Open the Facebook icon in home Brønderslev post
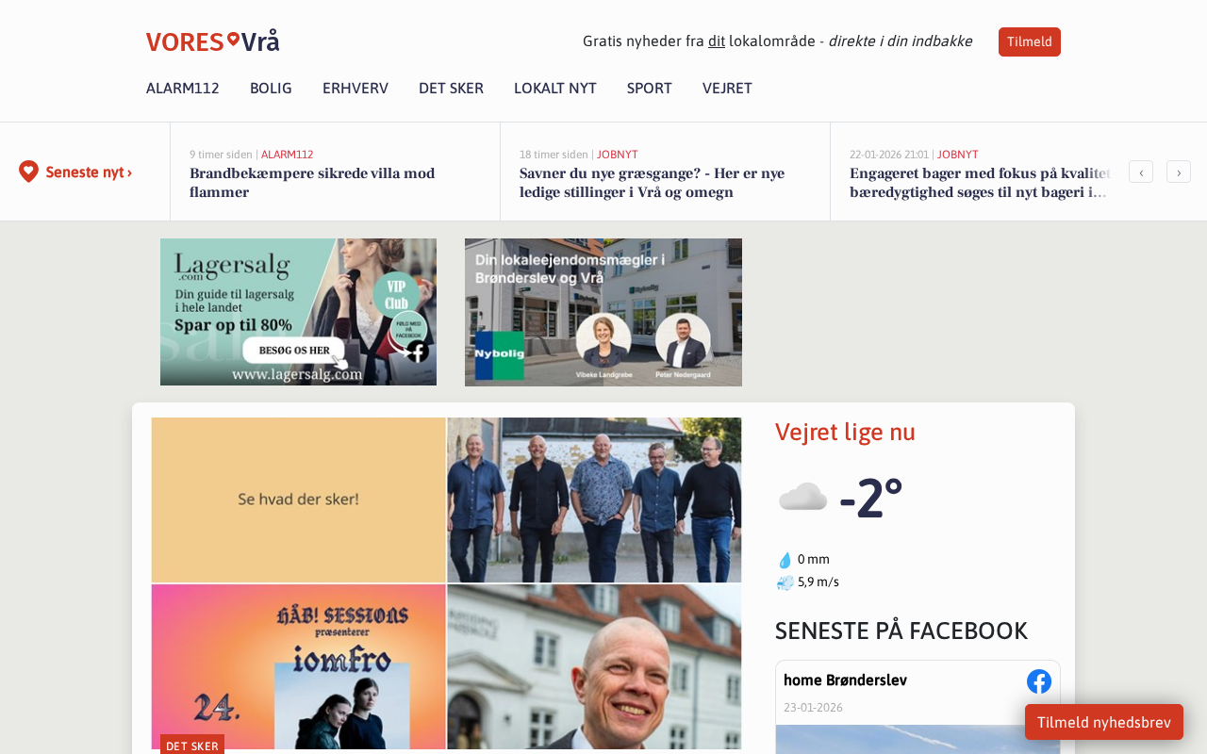Image resolution: width=1207 pixels, height=754 pixels. pos(1039,681)
